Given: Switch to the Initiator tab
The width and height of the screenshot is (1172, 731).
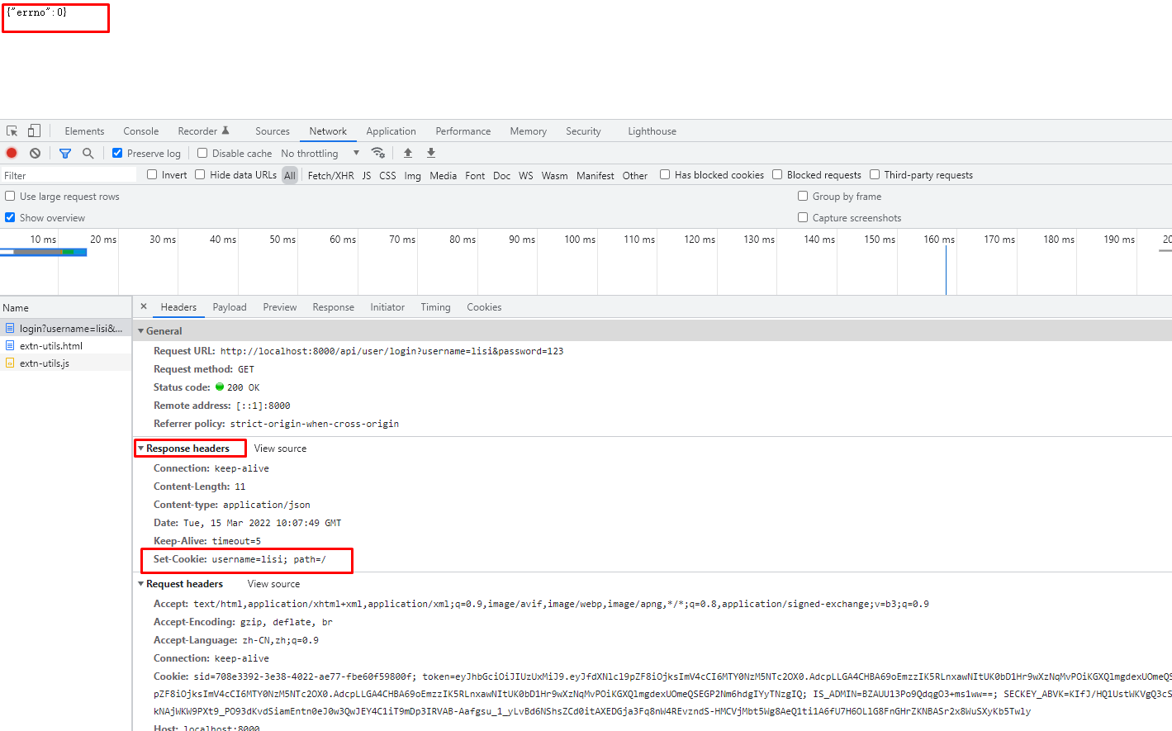Looking at the screenshot, I should [387, 307].
